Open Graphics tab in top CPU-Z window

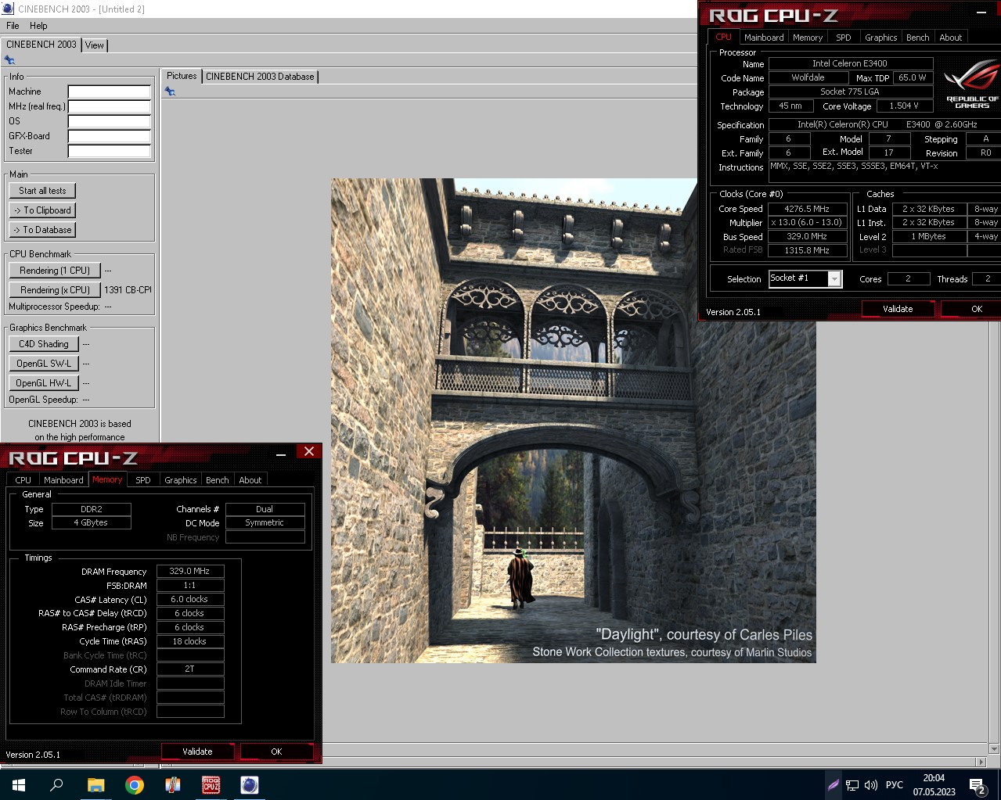click(x=880, y=38)
